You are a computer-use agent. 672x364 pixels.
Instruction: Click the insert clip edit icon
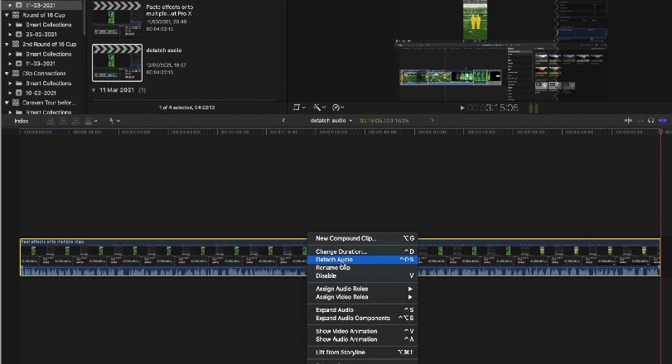click(x=63, y=121)
